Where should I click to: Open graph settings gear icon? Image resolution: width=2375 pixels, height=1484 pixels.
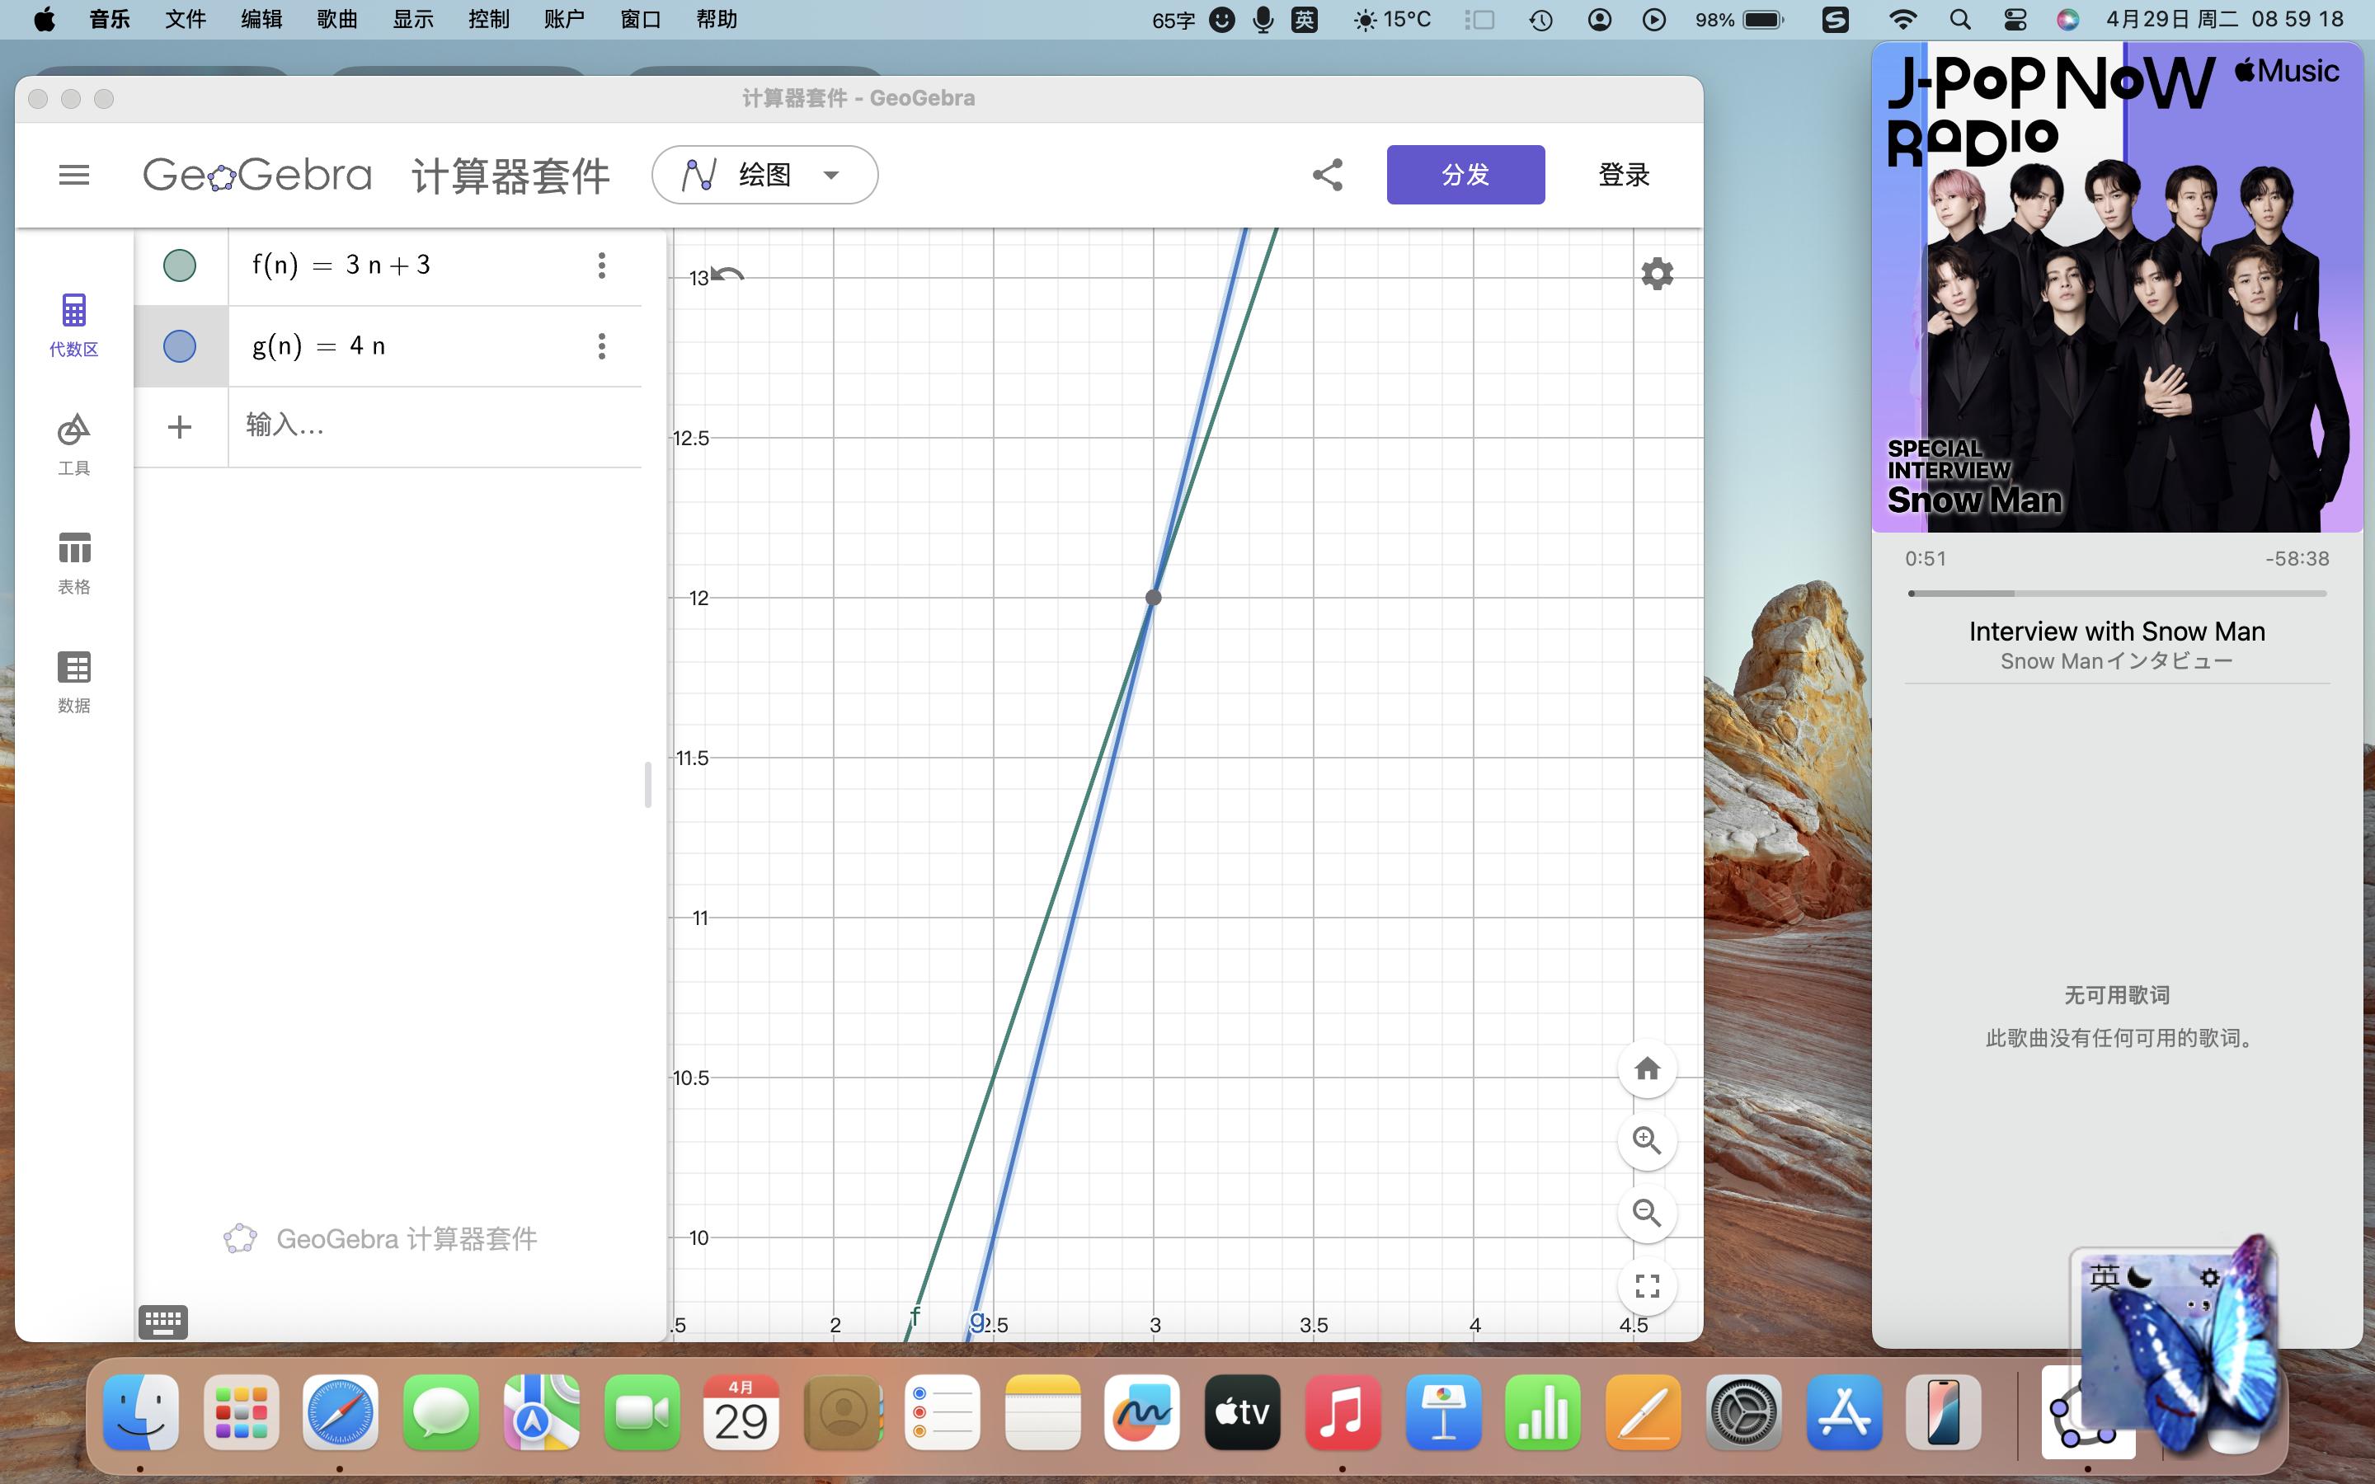point(1657,274)
